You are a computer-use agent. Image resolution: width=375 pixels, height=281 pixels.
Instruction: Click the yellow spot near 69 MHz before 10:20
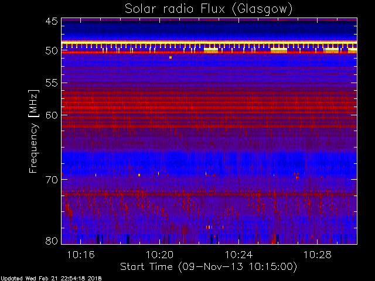[x=139, y=175]
